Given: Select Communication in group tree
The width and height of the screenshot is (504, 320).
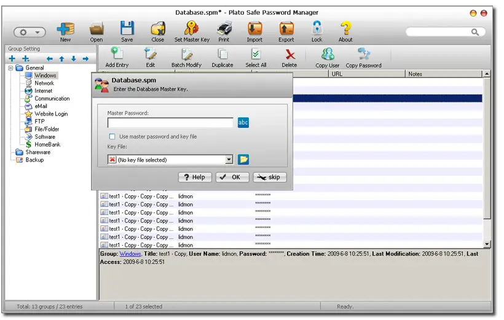Looking at the screenshot, I should [x=52, y=99].
